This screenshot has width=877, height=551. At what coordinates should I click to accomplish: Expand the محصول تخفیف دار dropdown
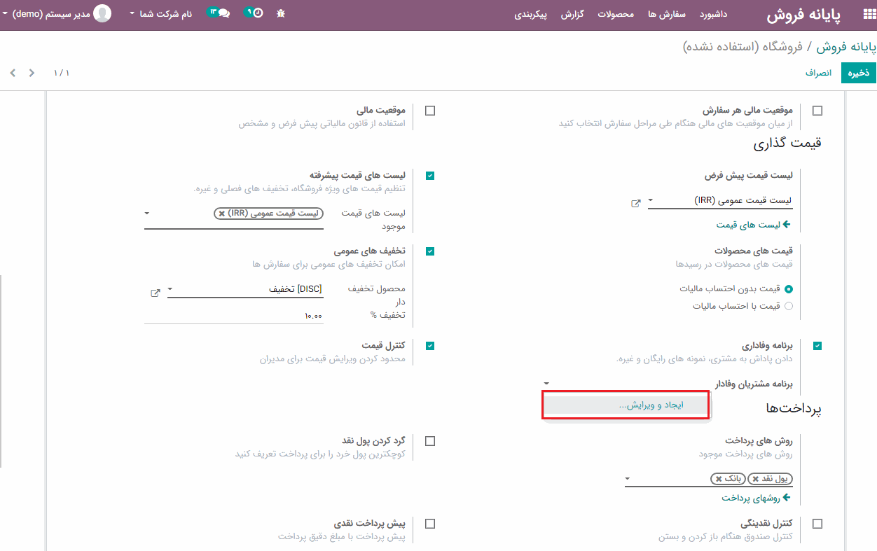(170, 288)
